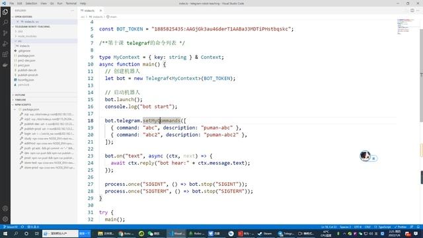This screenshot has height=238, width=423.
Task: Open the Extensions view
Action: (x=5, y=54)
